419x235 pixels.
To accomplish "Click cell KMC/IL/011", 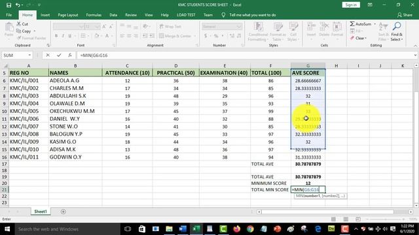I will coord(29,157).
